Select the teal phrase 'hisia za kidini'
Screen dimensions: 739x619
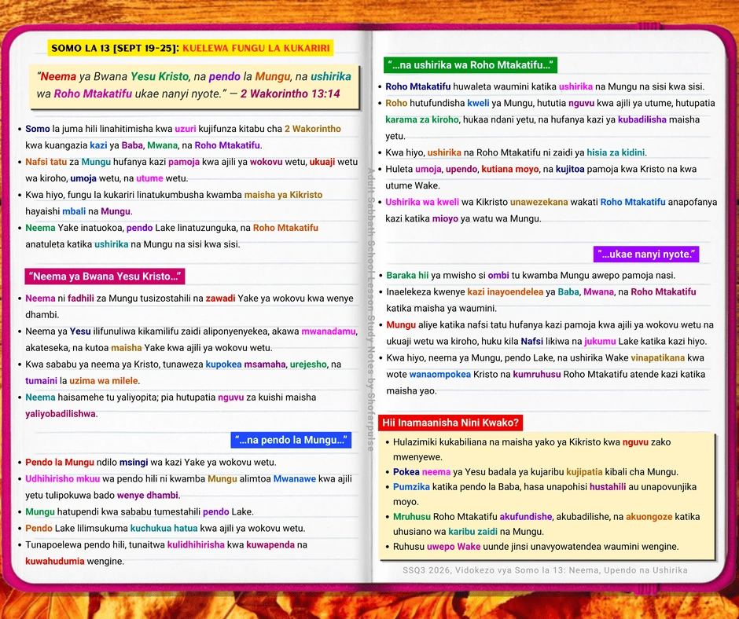coord(616,152)
